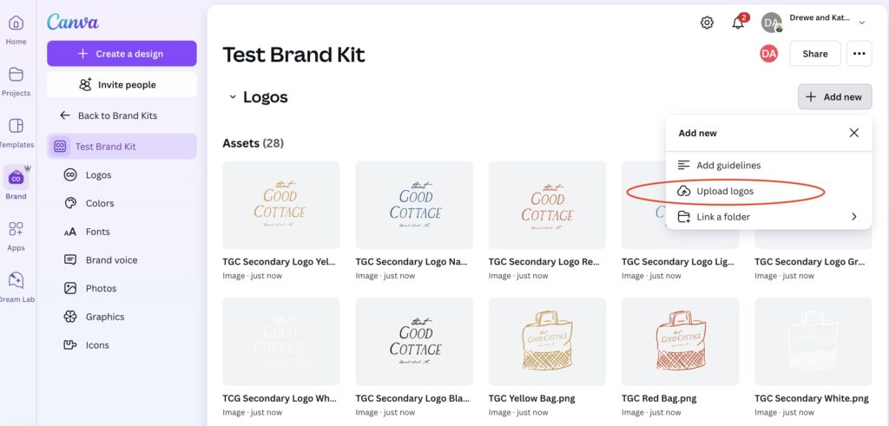Go to Home in the sidebar

tap(16, 29)
